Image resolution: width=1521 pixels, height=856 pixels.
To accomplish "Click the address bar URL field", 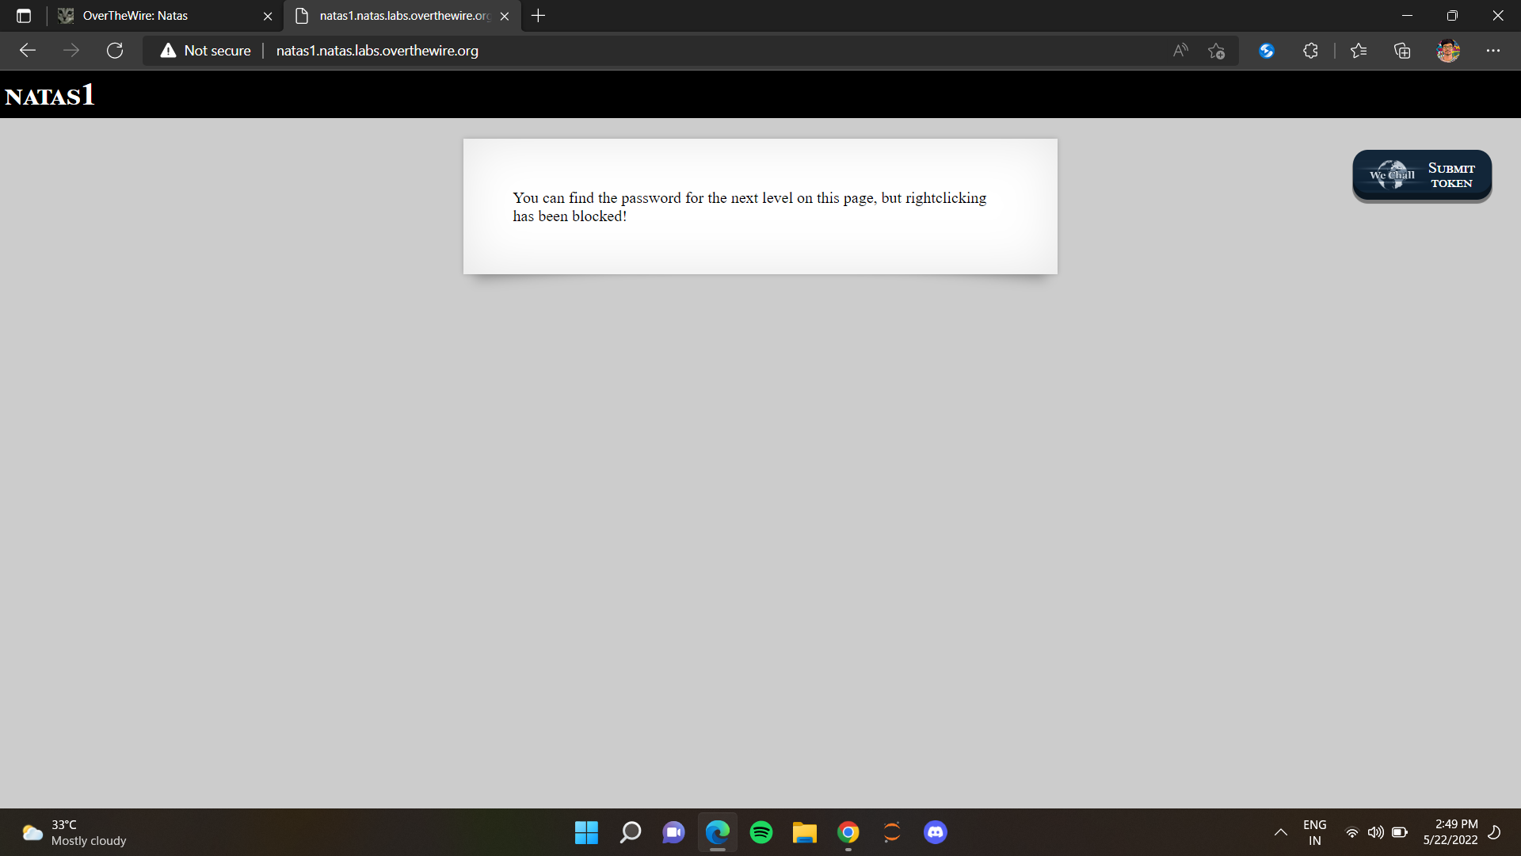I will tap(634, 51).
